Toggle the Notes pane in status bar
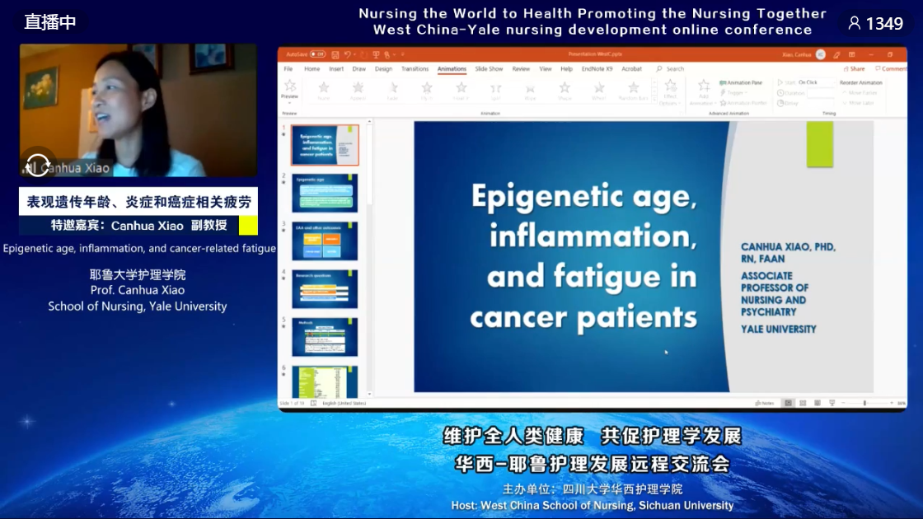 (764, 403)
